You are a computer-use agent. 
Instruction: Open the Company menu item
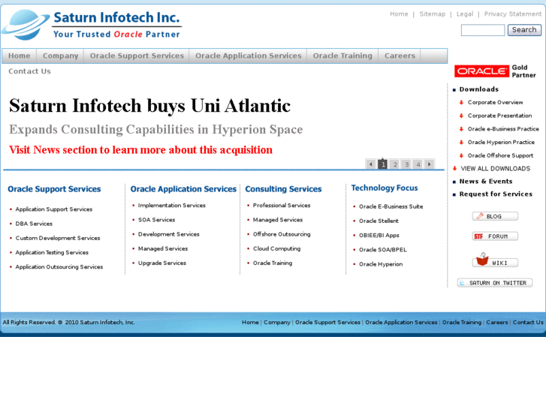60,56
